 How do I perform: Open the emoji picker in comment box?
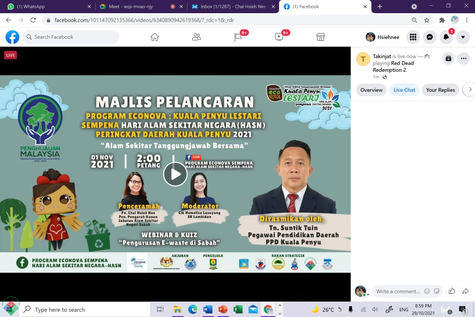427,291
